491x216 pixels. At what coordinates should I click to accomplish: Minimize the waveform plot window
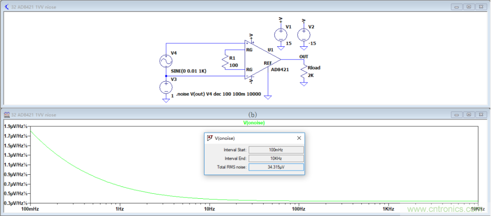tap(457, 115)
